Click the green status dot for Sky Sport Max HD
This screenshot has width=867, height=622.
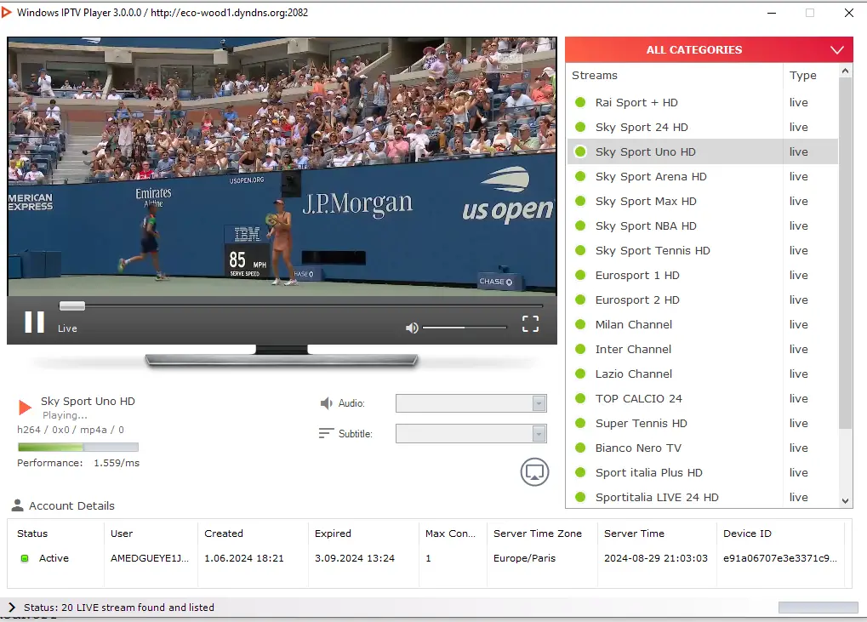point(580,202)
